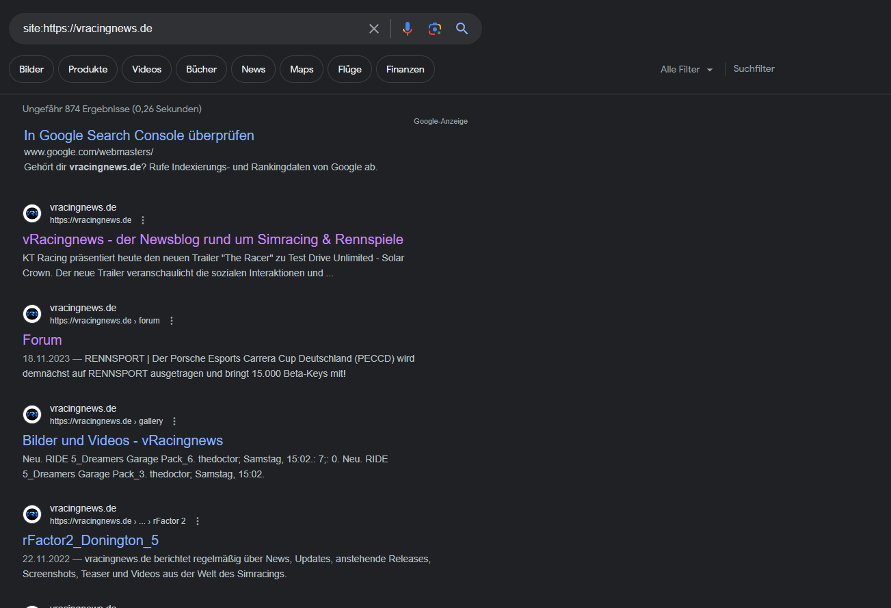Switch to the Maps tab
Screen dimensions: 891x608
(302, 69)
